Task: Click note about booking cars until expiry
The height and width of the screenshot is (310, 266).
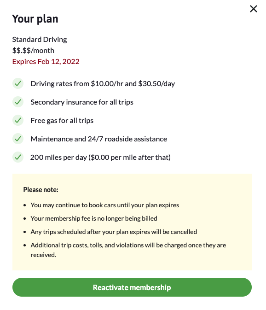Action: point(104,205)
